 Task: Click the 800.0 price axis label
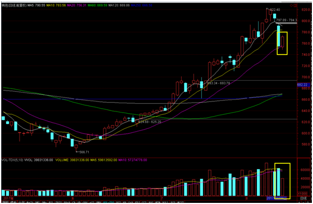point(306,21)
